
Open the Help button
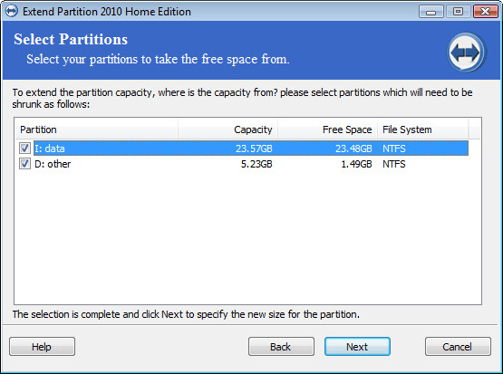point(42,347)
